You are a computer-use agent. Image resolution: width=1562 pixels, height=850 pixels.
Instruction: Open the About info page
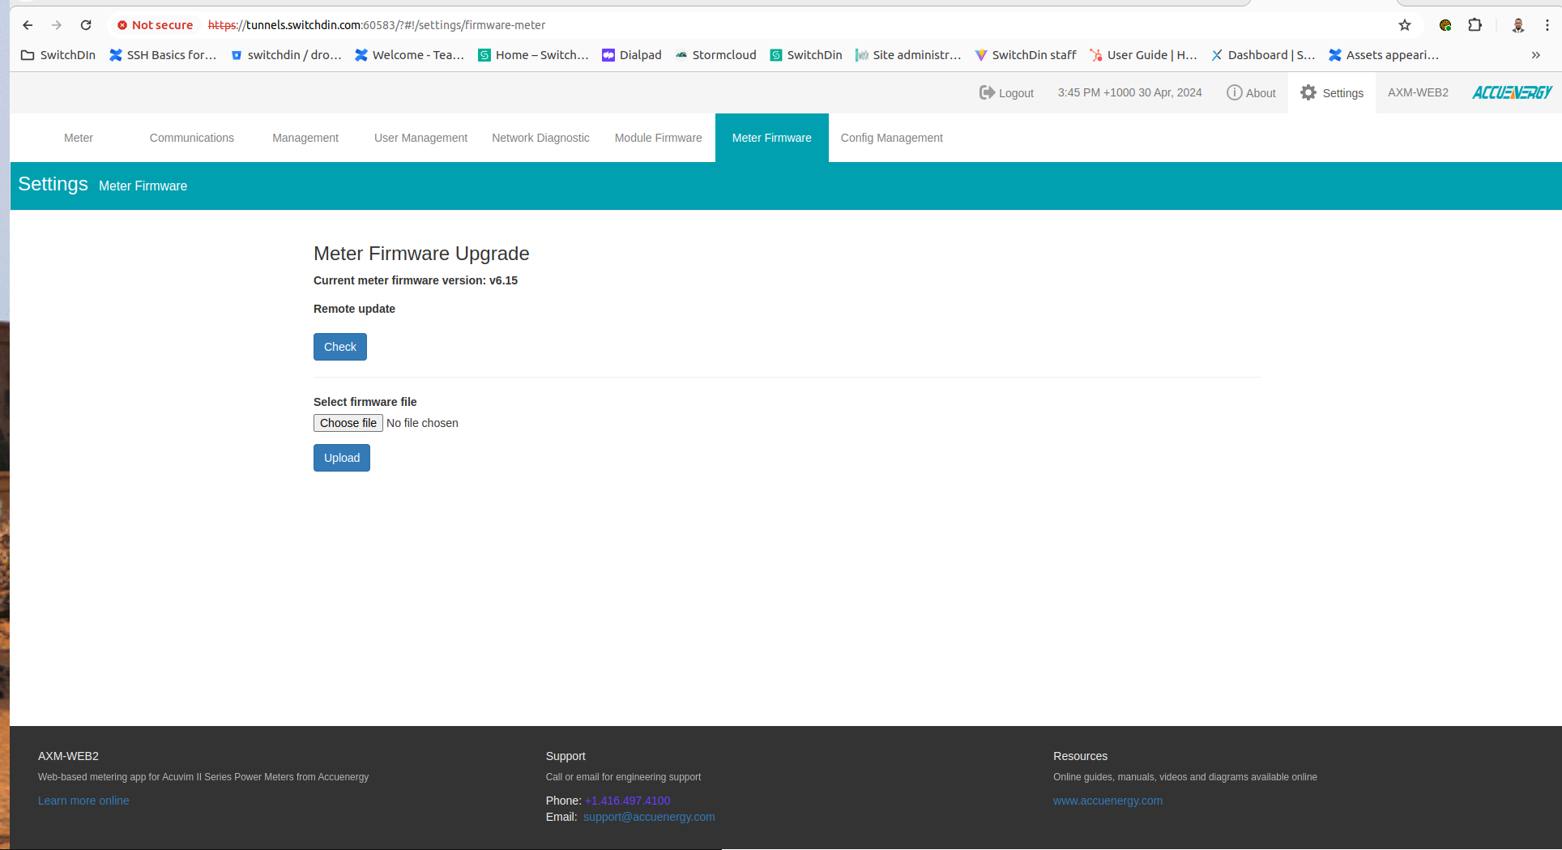tap(1251, 92)
